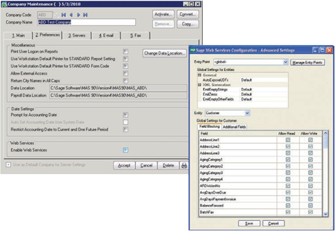This screenshot has width=335, height=231.
Task: Open the Entry Point dropdown
Action: 285,62
